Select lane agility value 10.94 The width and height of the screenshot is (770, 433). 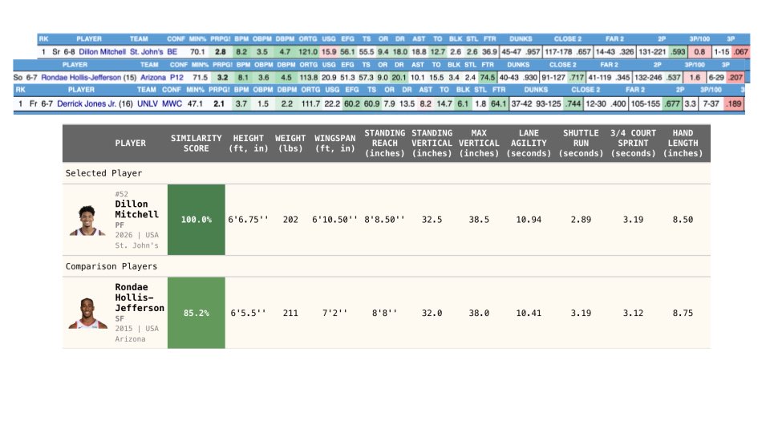529,220
